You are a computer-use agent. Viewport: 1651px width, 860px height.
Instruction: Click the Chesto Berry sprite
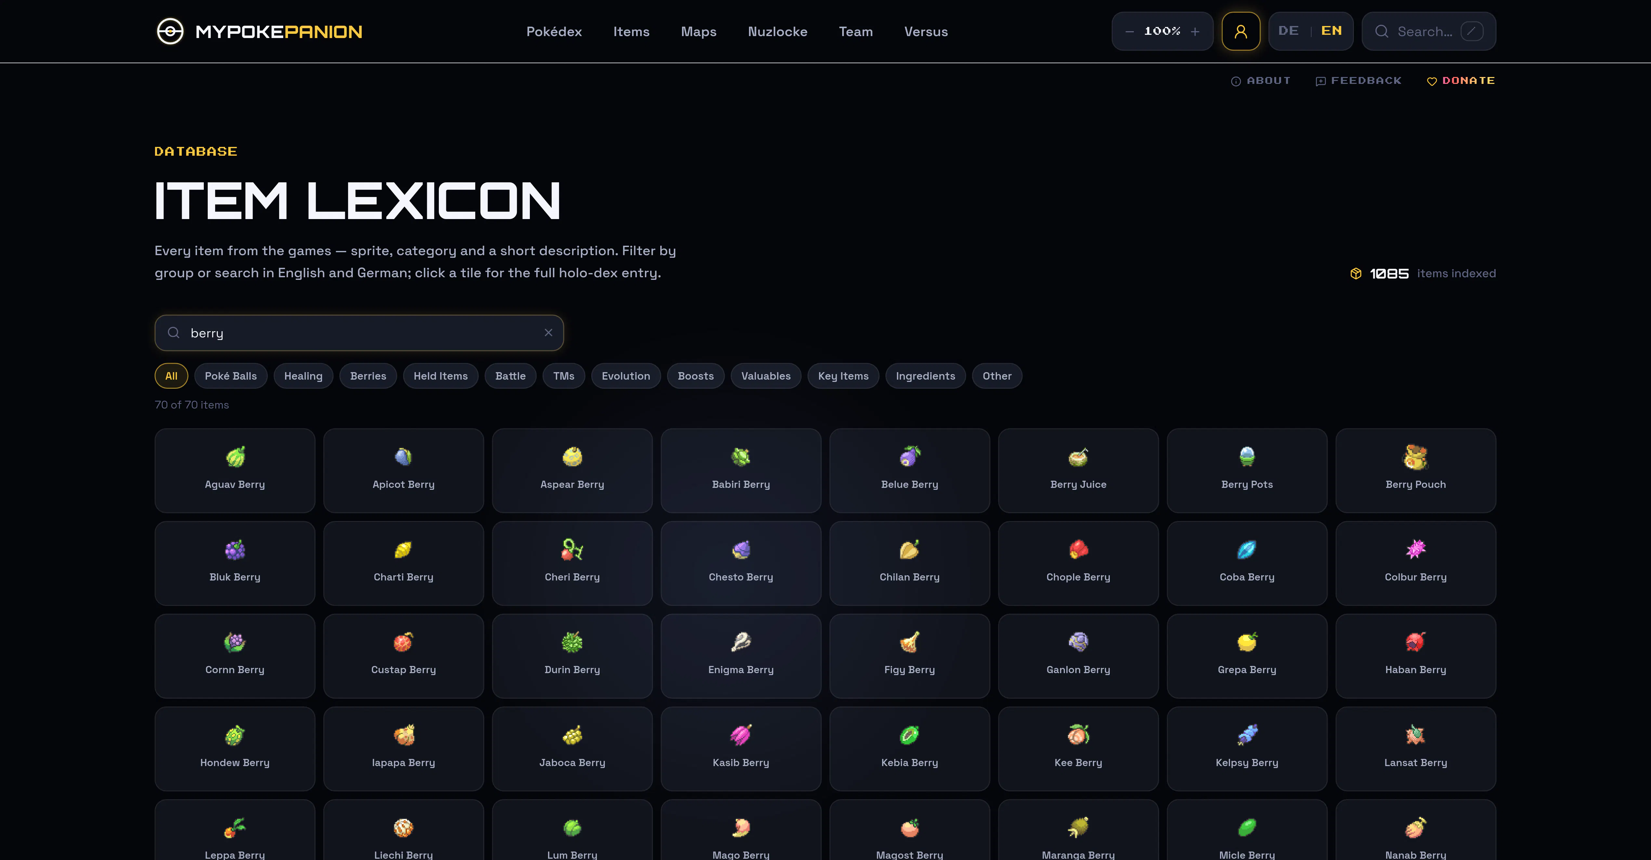tap(741, 550)
